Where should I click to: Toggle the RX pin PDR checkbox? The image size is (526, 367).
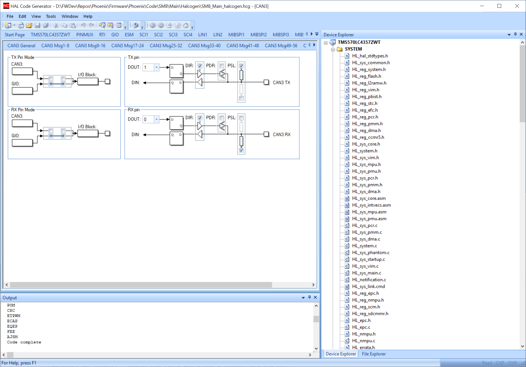[222, 118]
